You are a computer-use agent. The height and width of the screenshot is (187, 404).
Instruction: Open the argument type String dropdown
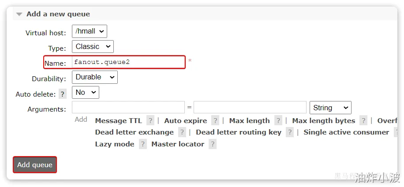[x=331, y=108]
